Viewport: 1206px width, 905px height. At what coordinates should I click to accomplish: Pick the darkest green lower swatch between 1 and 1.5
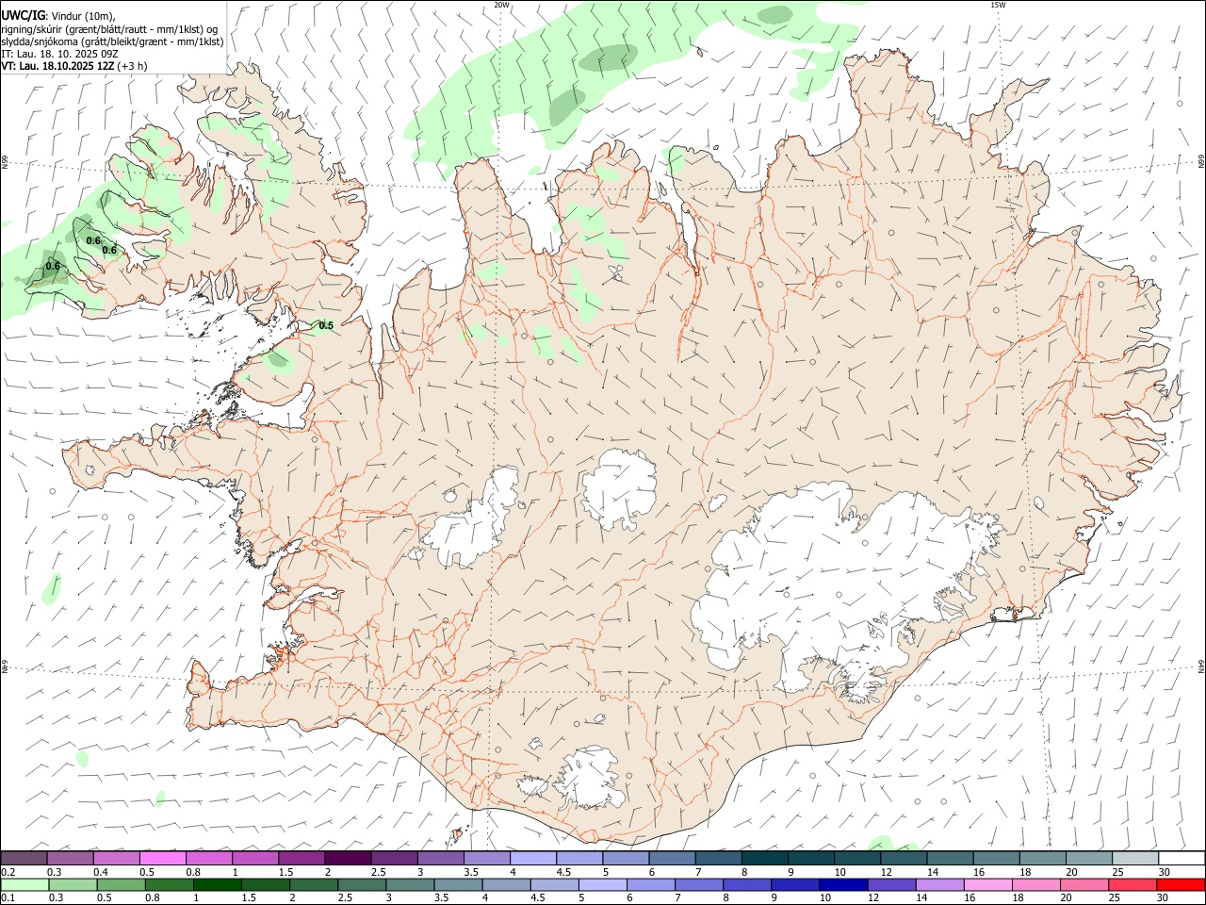point(218,884)
